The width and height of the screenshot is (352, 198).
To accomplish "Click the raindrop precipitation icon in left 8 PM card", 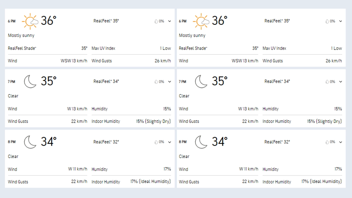I will [156, 142].
